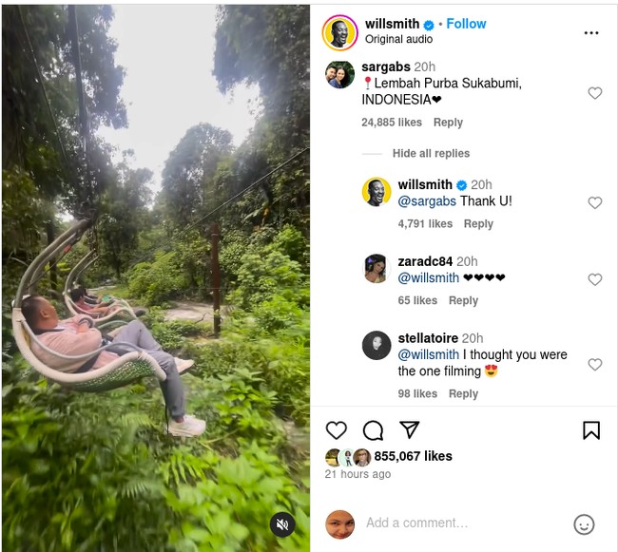Like the willsmith Thank U reply
The width and height of the screenshot is (618, 552).
(595, 202)
